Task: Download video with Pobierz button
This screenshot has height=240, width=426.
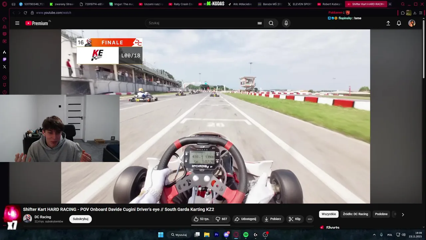Action: pyautogui.click(x=273, y=219)
